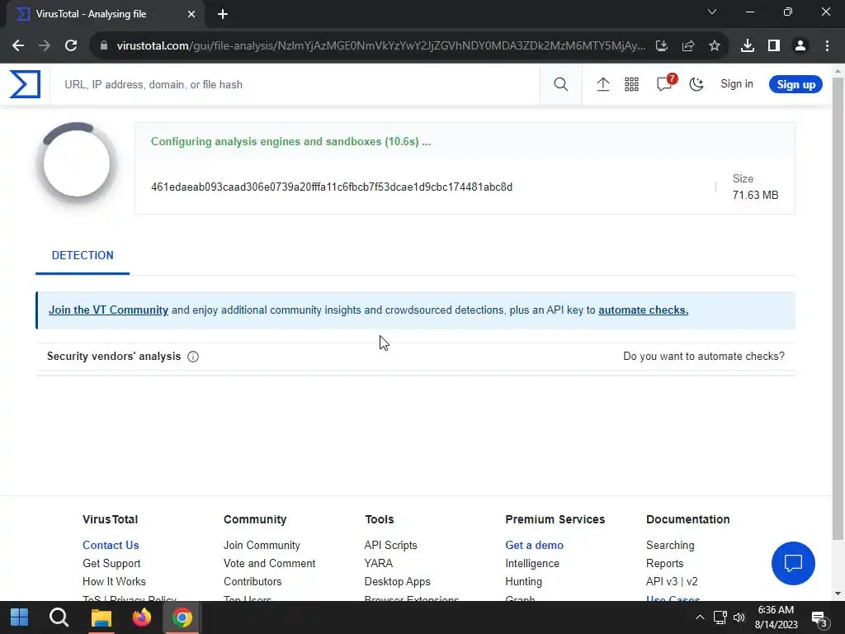Click the address bar lock icon
The height and width of the screenshot is (634, 845).
(104, 46)
